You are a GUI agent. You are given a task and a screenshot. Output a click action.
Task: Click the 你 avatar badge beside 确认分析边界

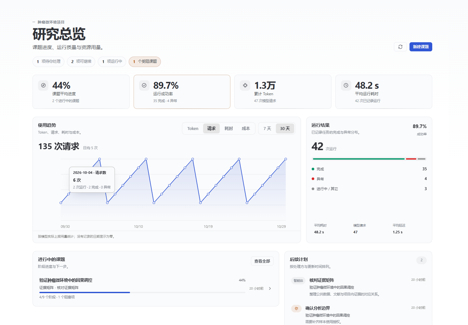296,308
